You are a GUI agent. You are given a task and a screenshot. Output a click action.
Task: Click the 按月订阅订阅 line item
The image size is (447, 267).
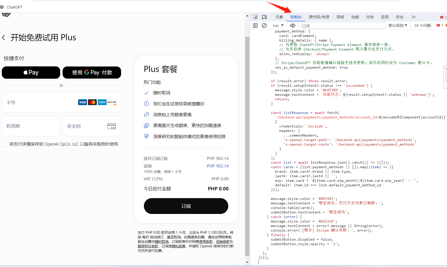155,158
